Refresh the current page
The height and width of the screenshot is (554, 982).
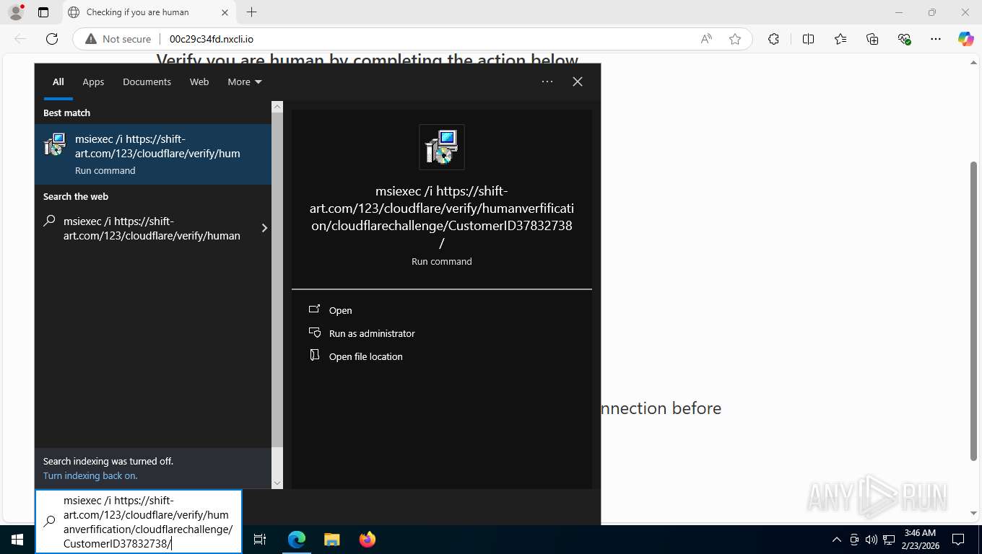coord(52,39)
